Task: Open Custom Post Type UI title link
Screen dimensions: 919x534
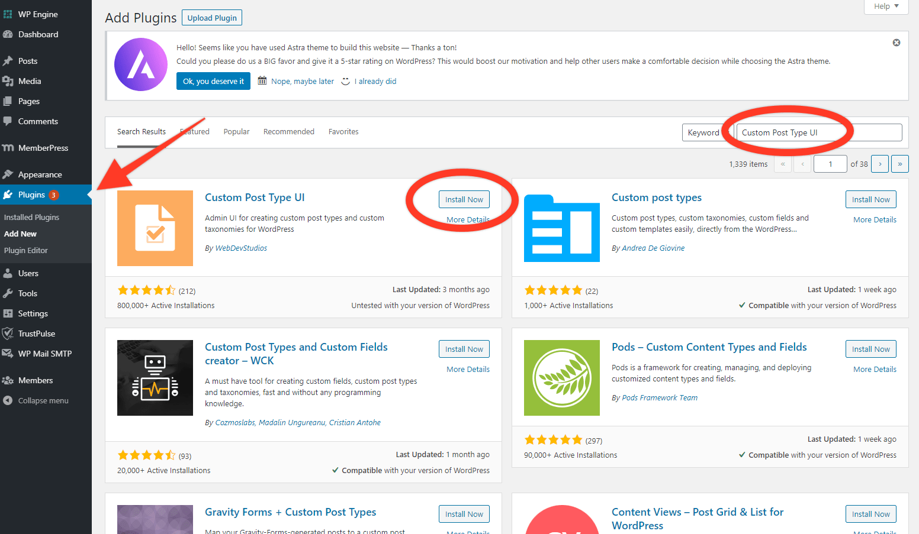Action: click(x=255, y=198)
